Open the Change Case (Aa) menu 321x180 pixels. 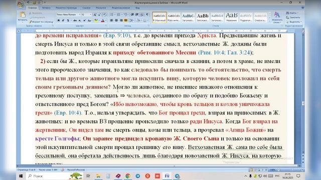pos(90,20)
